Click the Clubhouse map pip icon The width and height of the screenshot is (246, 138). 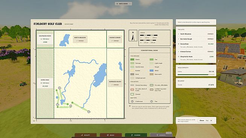tap(132, 101)
